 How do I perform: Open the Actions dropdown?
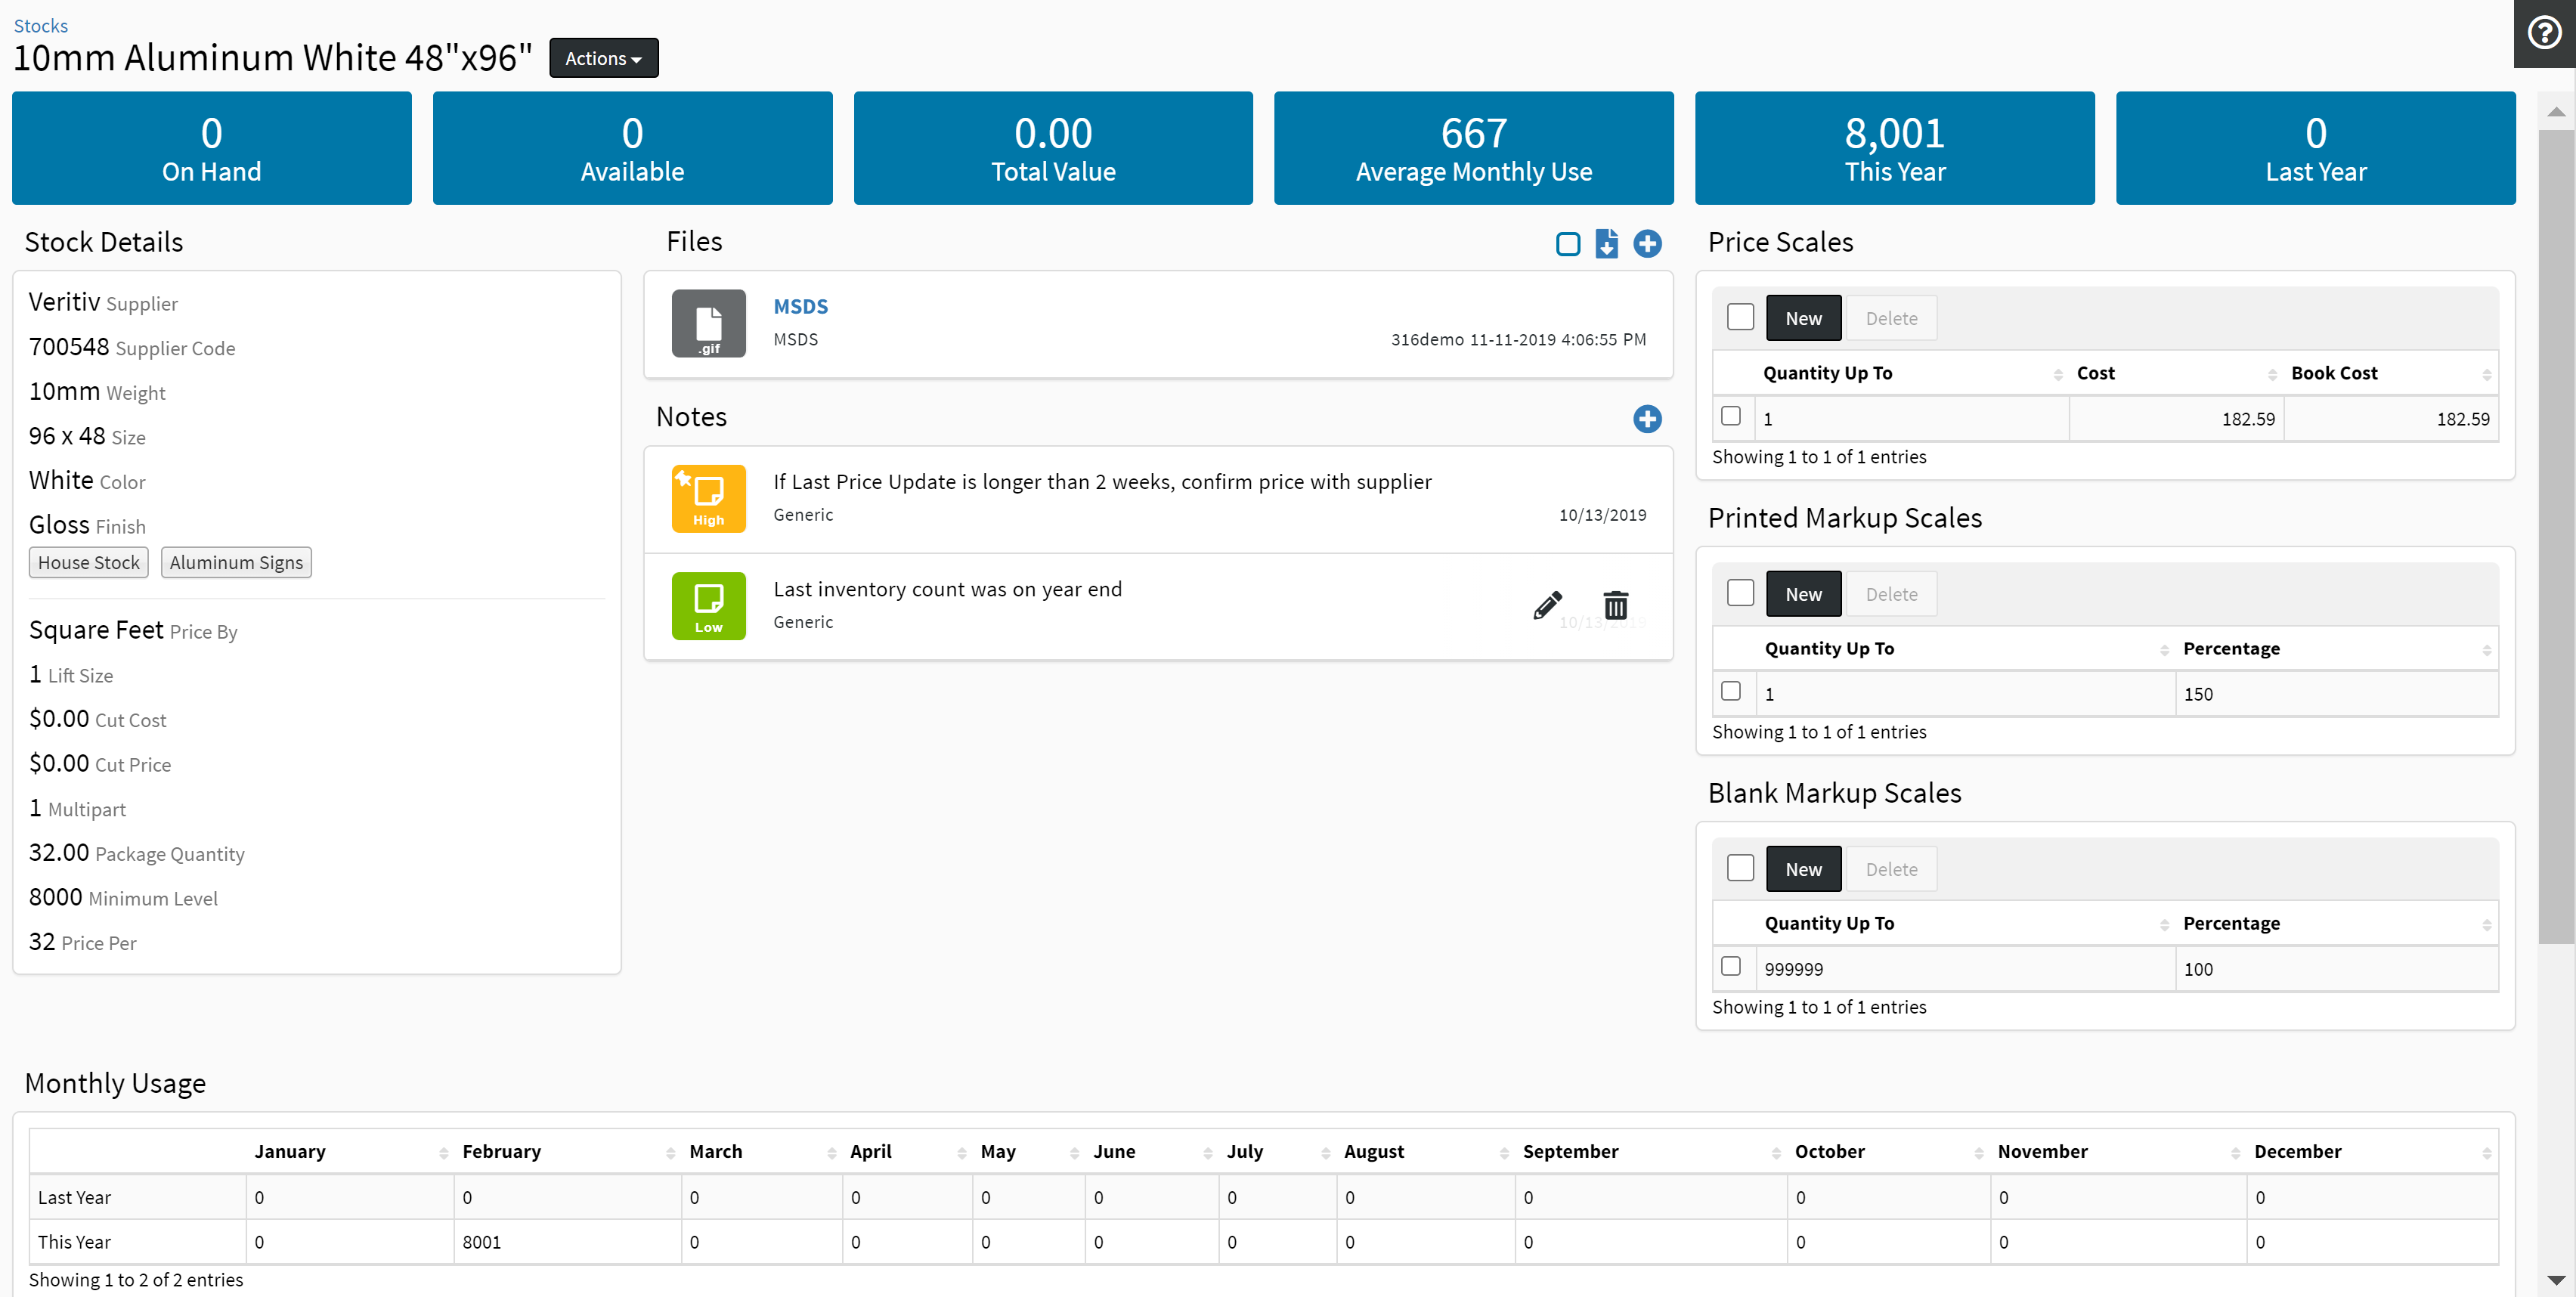[603, 58]
